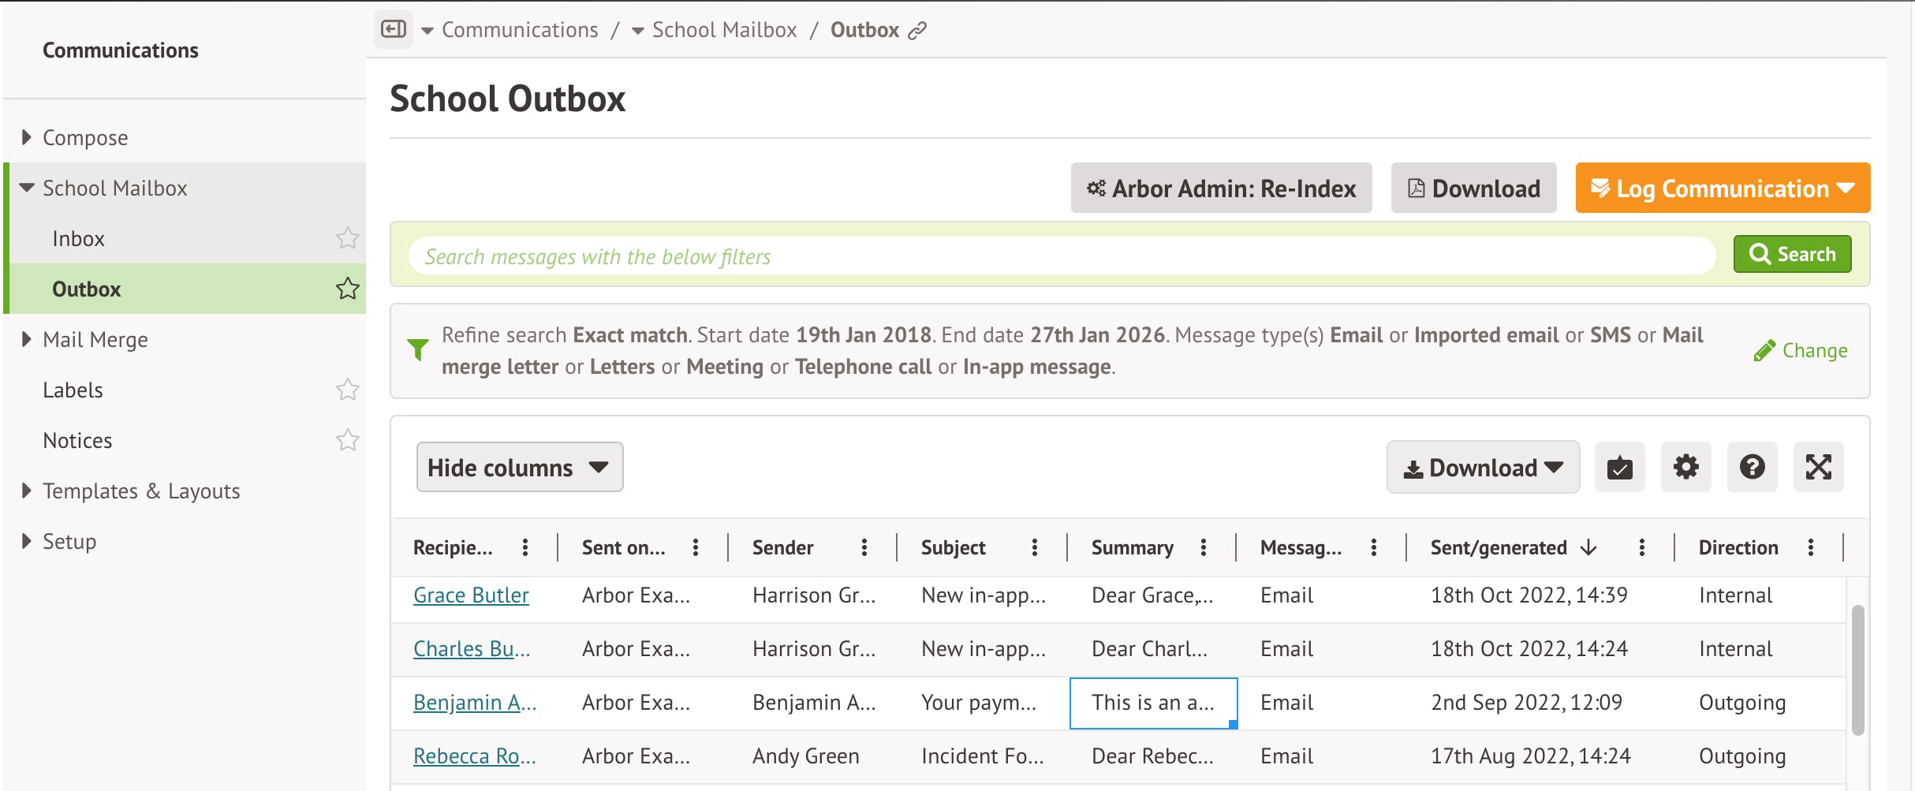The height and width of the screenshot is (791, 1915).
Task: Open Grace Butler's recipient link
Action: (x=471, y=595)
